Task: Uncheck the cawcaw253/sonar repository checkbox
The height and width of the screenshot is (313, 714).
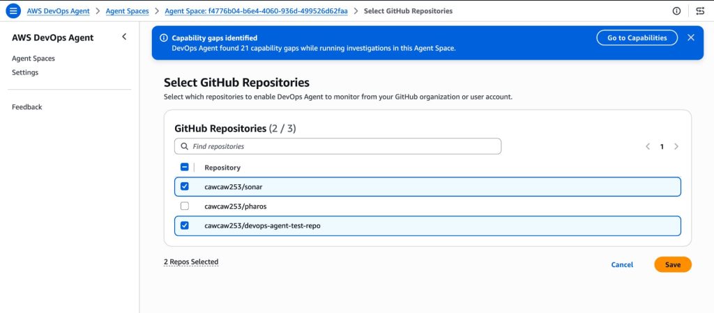Action: coord(185,186)
